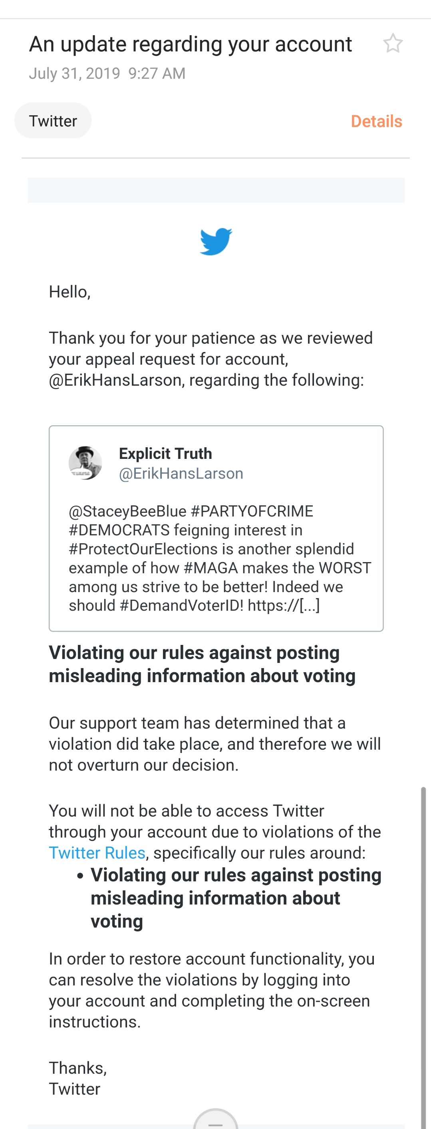Select the Explicit Truth display name

click(x=165, y=453)
